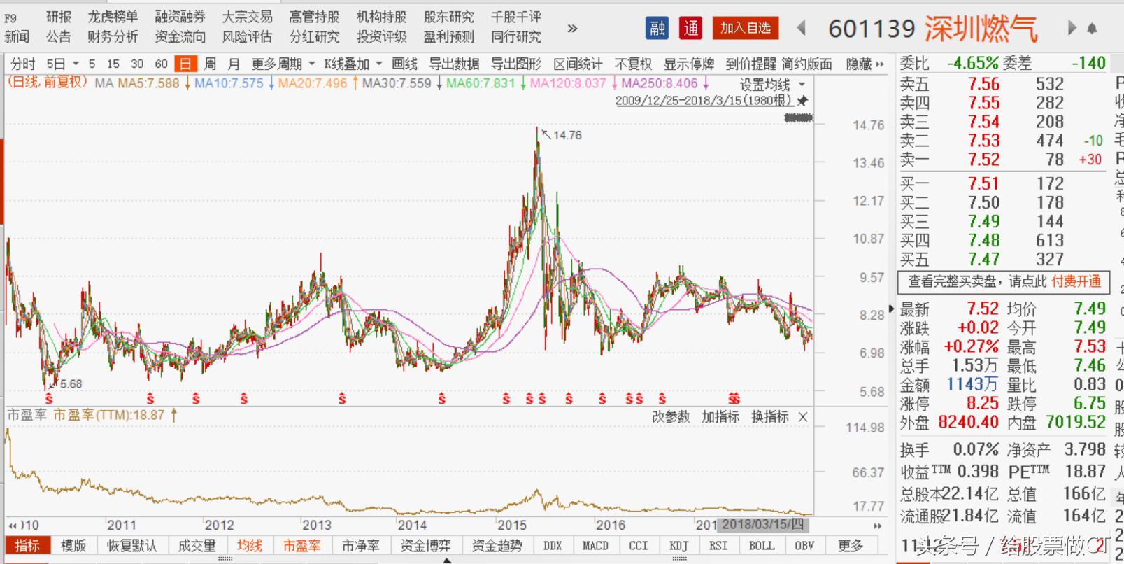Open 资金流向 menu item
The height and width of the screenshot is (564, 1124).
pyautogui.click(x=180, y=36)
